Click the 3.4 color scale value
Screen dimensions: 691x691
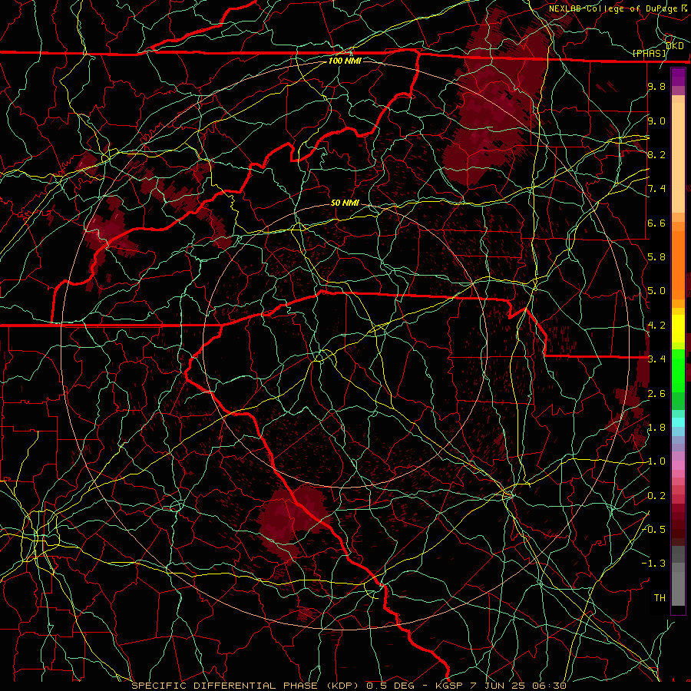pyautogui.click(x=656, y=359)
